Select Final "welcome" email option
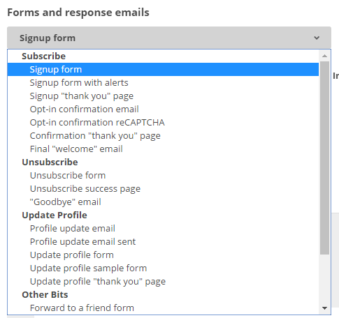 (x=163, y=149)
